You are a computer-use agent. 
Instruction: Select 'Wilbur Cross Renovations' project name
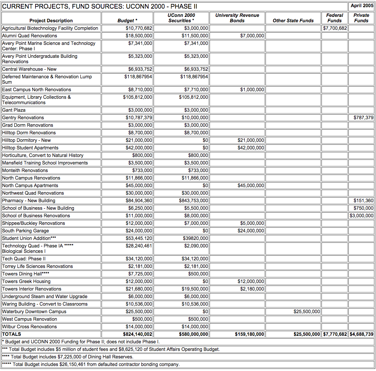point(29,326)
